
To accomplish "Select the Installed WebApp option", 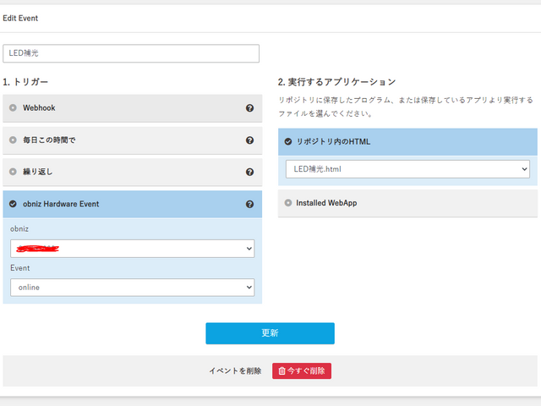I will 289,203.
